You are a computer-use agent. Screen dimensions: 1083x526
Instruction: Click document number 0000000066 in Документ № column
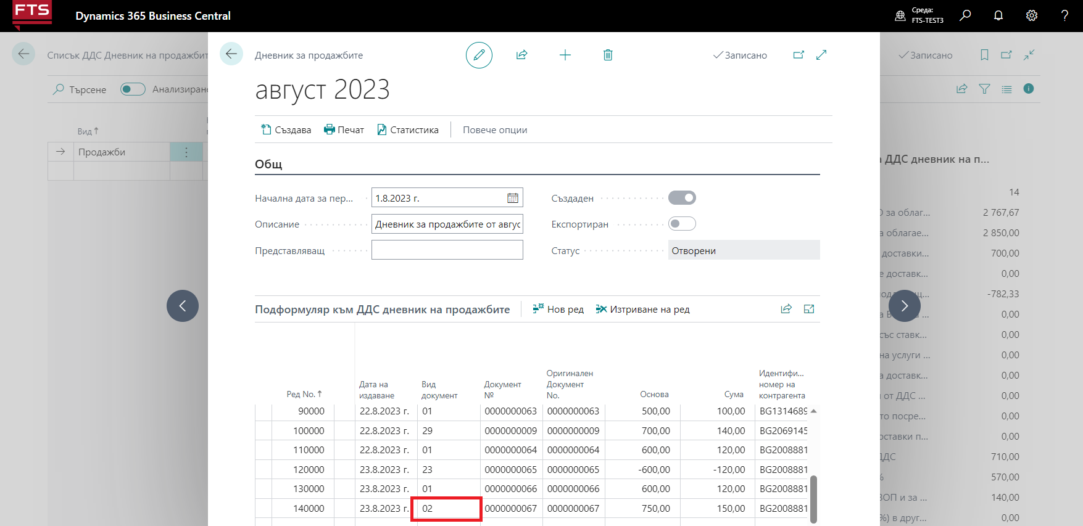coord(511,489)
